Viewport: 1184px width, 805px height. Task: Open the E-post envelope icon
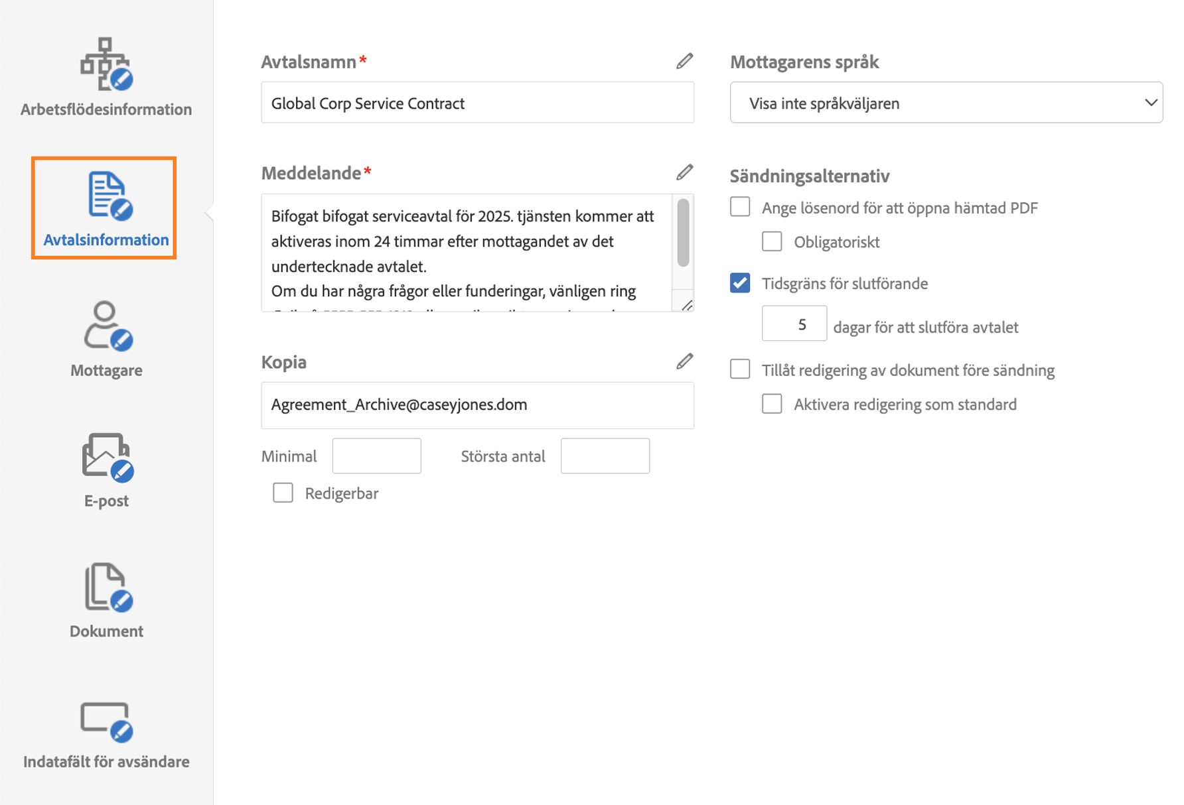pos(108,457)
